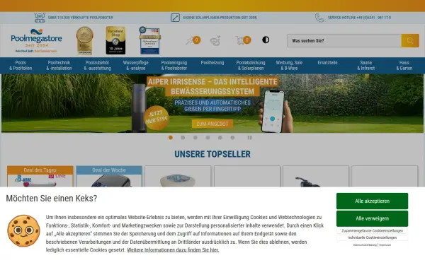Open the Poolzubehör & -ausstattung menu
The width and height of the screenshot is (425, 265).
pyautogui.click(x=97, y=66)
